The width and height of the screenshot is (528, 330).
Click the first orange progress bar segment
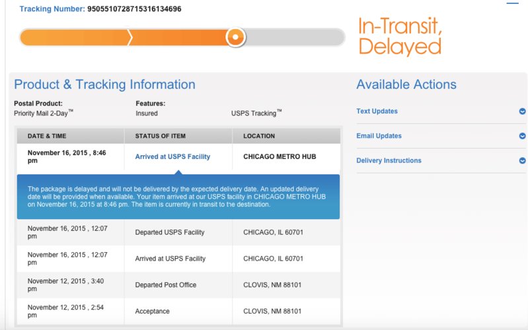coord(76,38)
